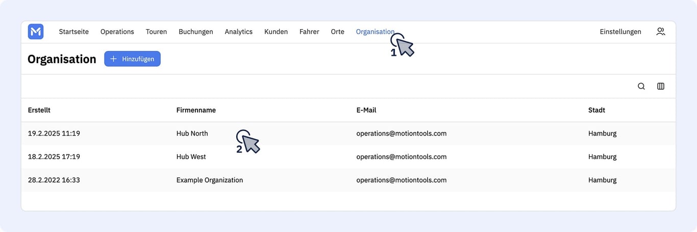Open Buchungen in the navigation
This screenshot has width=697, height=232.
[x=195, y=32]
